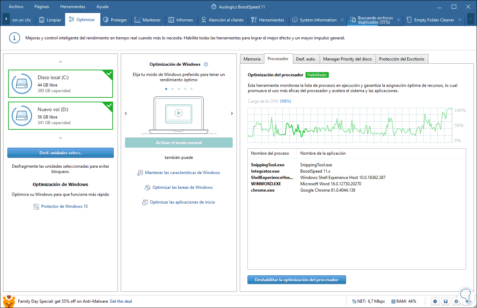Uncheck the Nuevo vol (D:) checkmark

[109, 105]
